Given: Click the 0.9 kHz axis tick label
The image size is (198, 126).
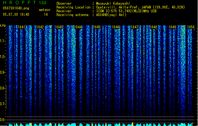Looking at the screenshot, I should point(3,72).
